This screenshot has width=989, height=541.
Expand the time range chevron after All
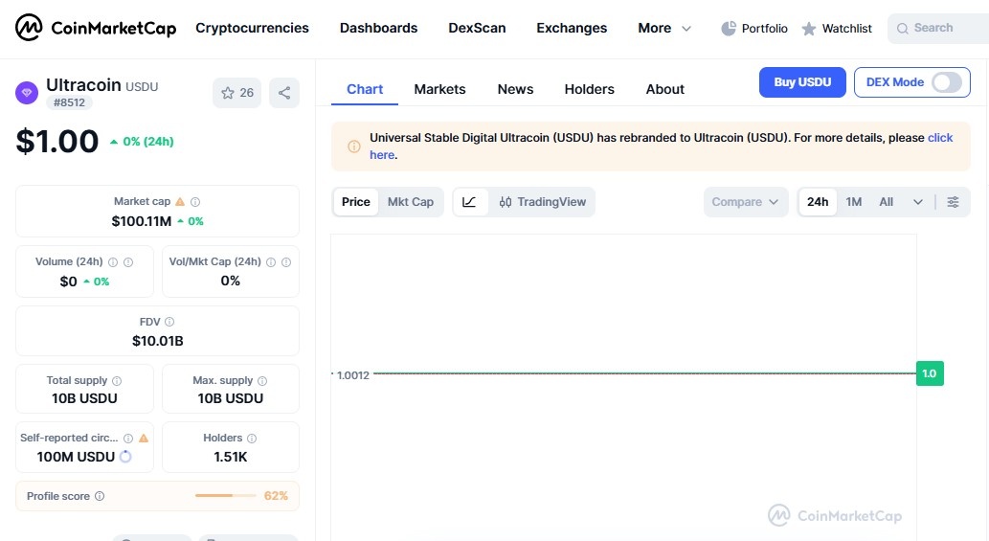click(918, 202)
